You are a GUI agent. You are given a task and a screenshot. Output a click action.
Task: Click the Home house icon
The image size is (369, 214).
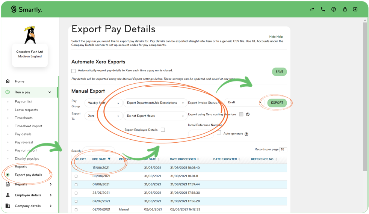[8, 81]
